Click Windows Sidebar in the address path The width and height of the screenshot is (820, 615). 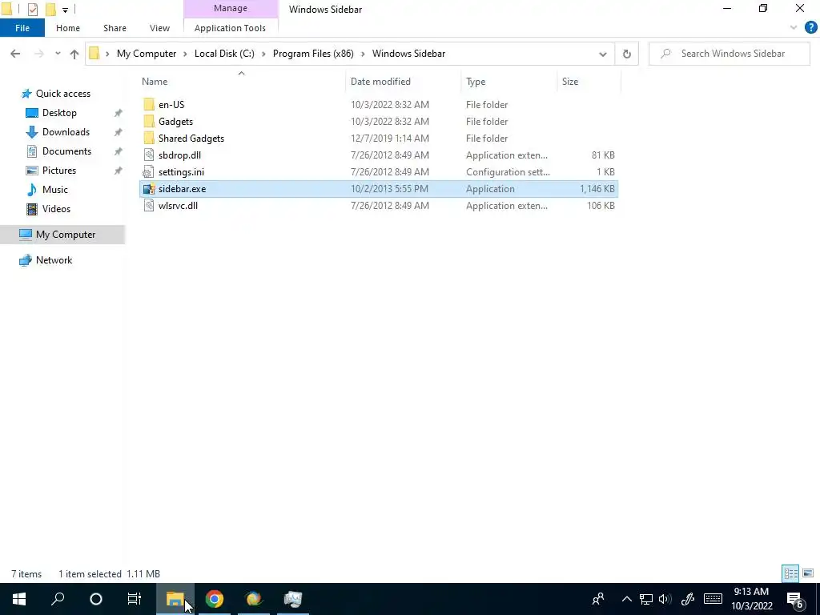click(409, 54)
